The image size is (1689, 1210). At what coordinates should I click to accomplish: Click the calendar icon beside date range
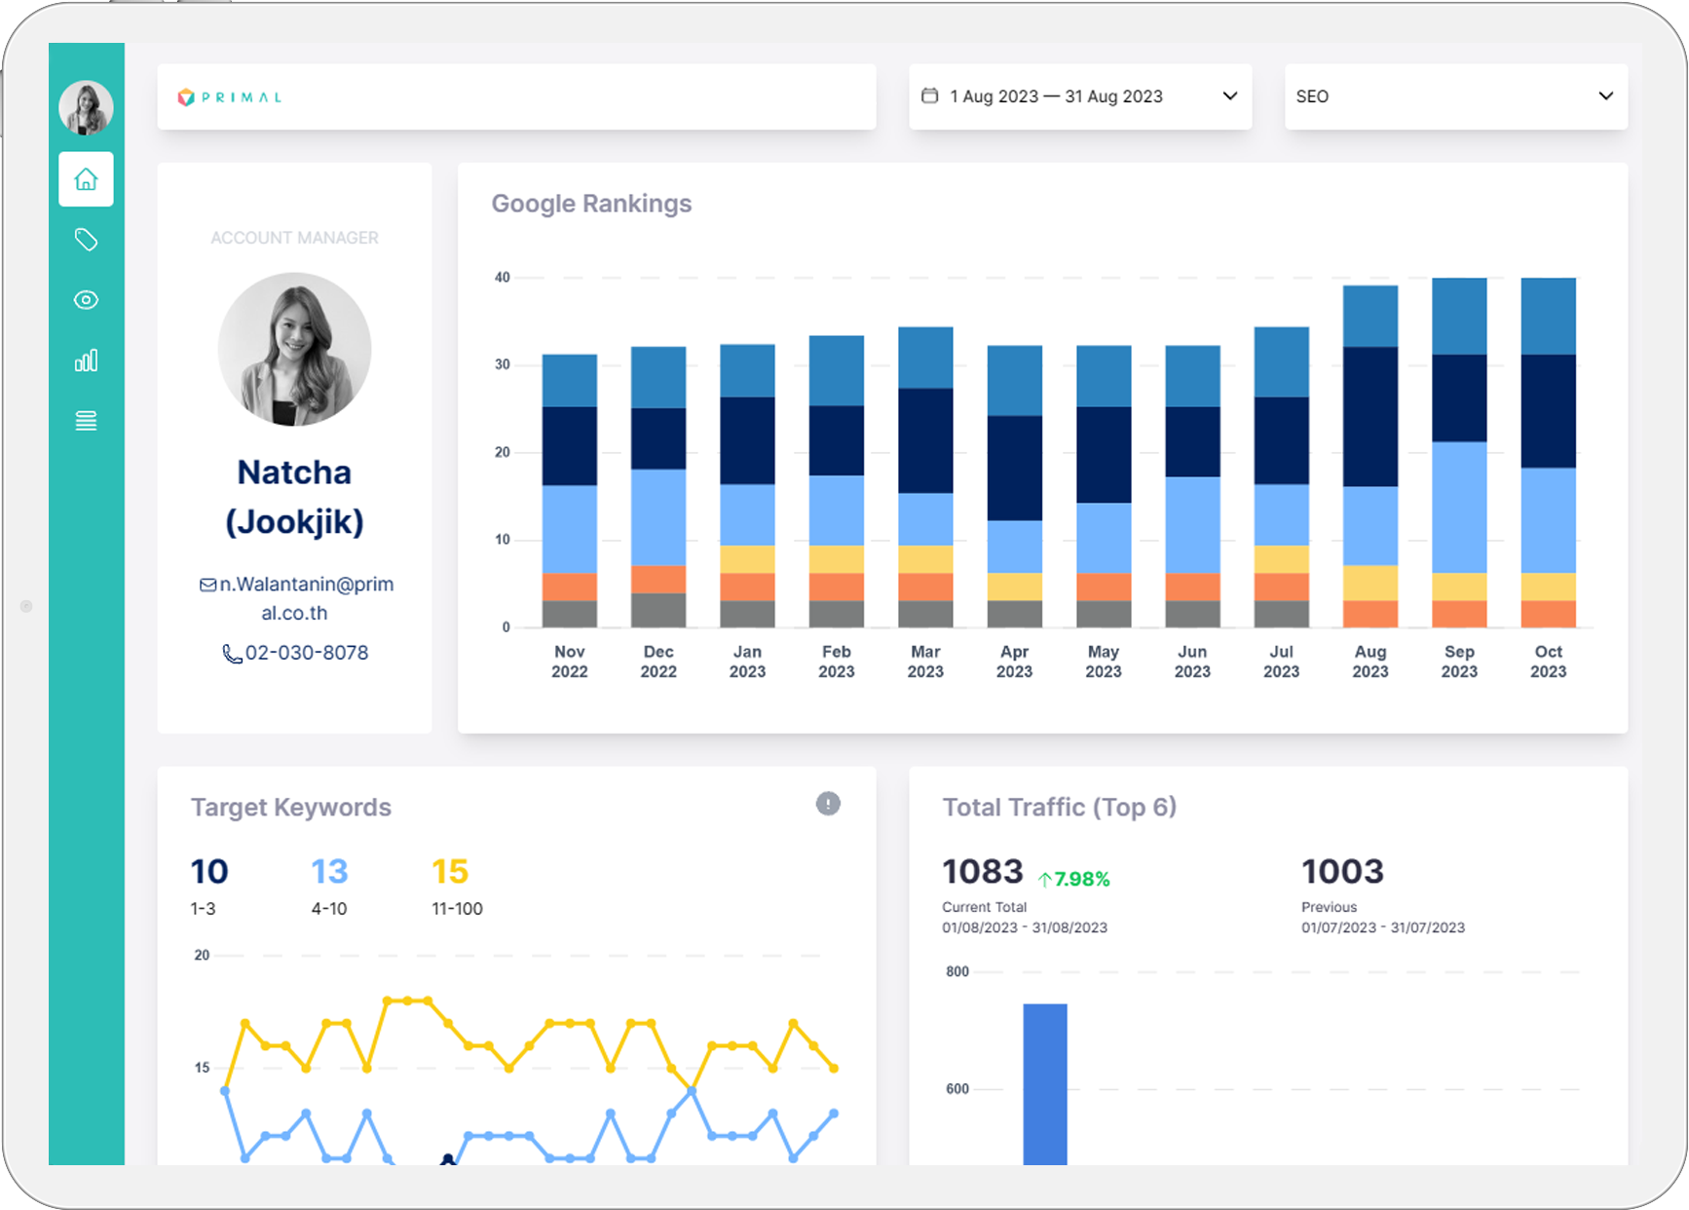(930, 95)
